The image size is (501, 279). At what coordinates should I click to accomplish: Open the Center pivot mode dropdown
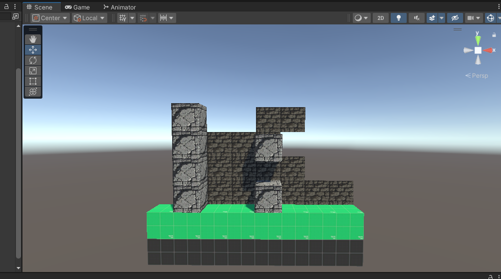coord(50,18)
